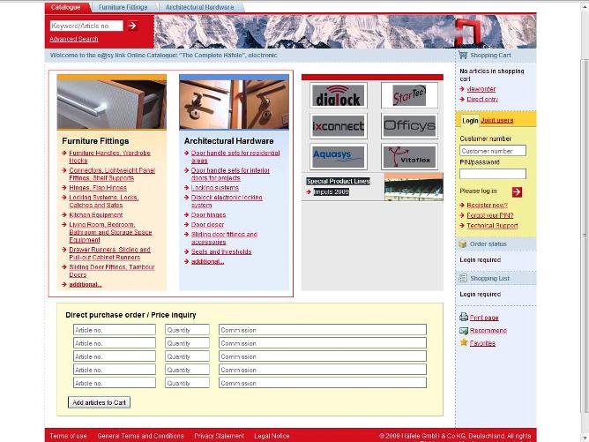Click additional link under Architectural Hardware
This screenshot has width=589, height=442.
[x=207, y=261]
